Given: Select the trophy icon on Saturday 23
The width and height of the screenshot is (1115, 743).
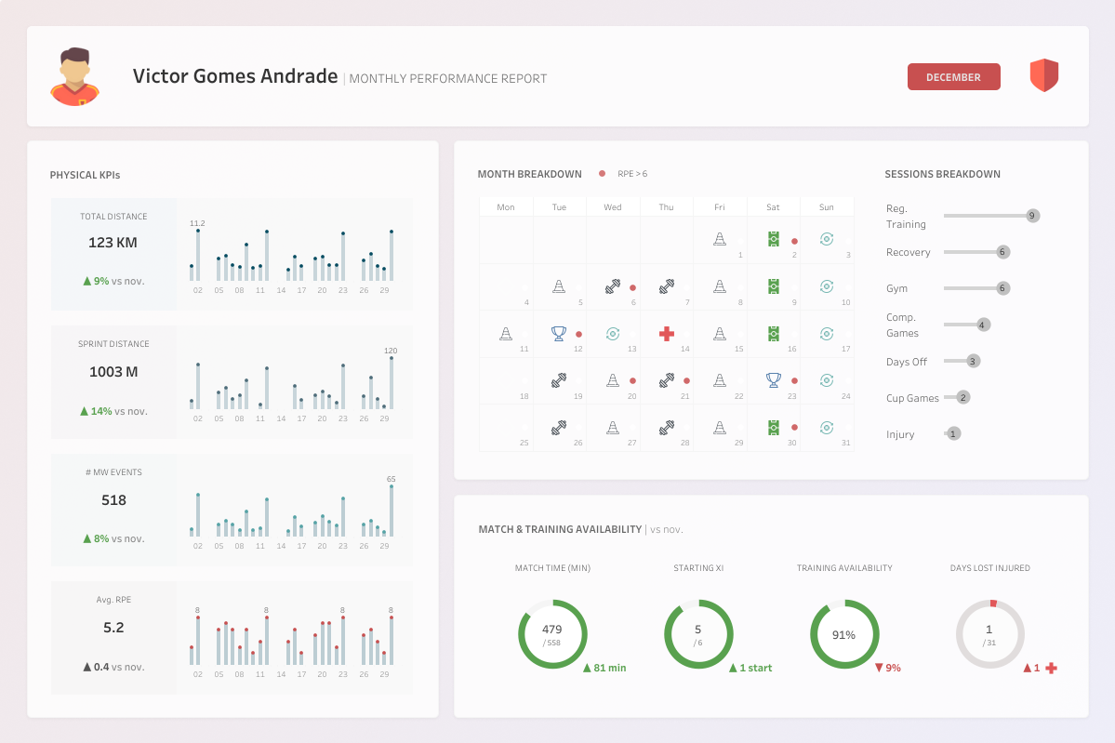Looking at the screenshot, I should tap(773, 379).
